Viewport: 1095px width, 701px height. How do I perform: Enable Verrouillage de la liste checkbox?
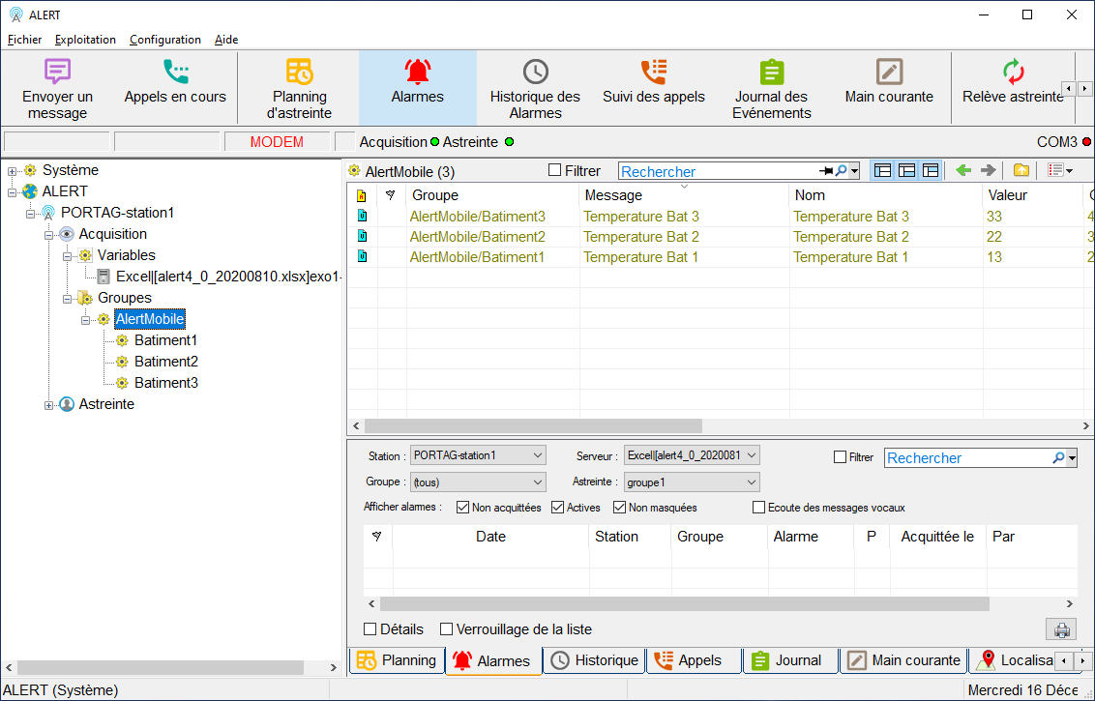click(446, 629)
